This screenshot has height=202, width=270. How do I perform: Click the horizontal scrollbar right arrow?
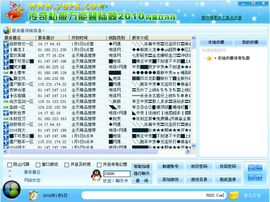click(x=188, y=151)
